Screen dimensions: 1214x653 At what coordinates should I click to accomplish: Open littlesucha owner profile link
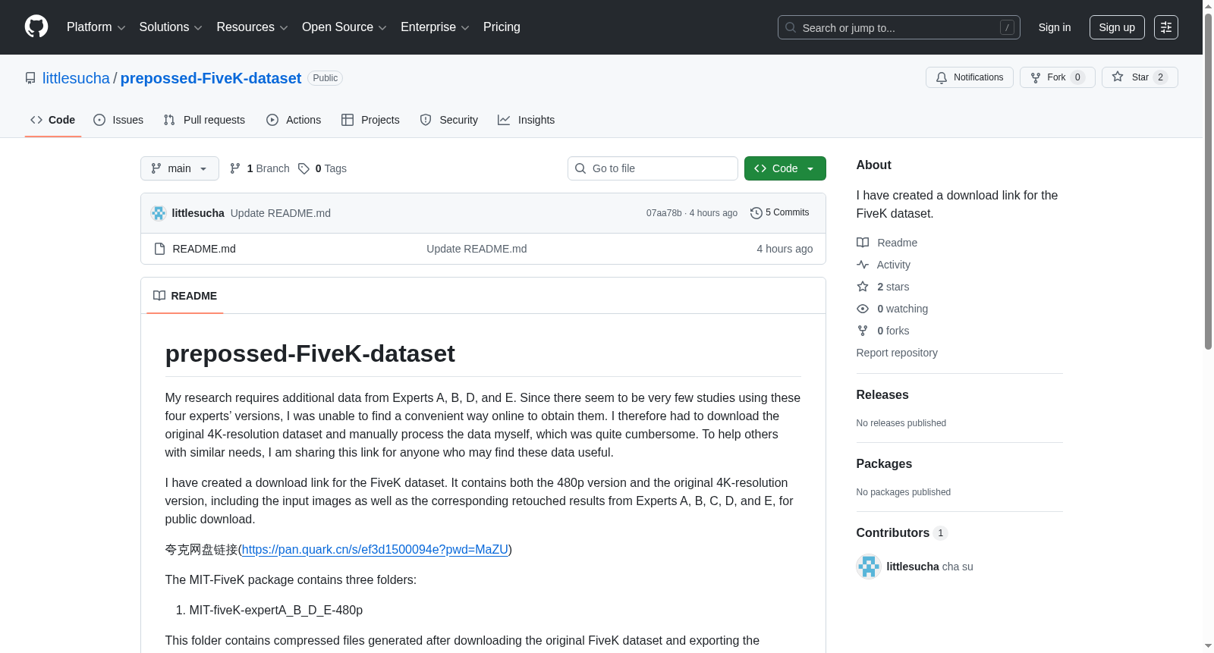(x=76, y=78)
